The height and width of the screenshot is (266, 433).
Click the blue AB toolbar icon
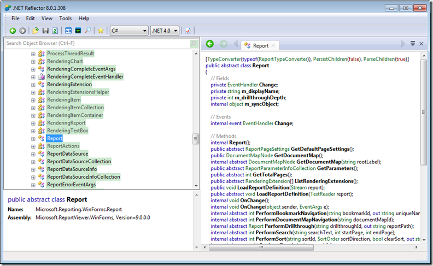(68, 31)
